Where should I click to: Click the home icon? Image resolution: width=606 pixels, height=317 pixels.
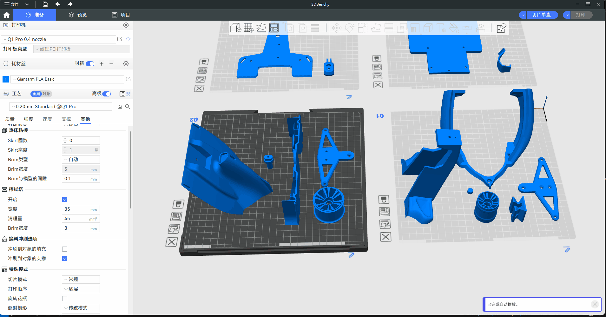point(6,15)
